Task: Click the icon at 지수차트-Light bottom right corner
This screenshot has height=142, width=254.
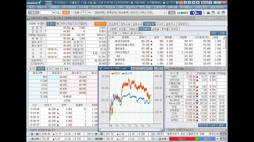Action: [162, 130]
